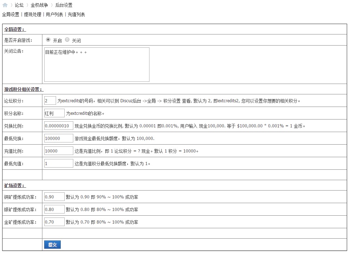Open the 后台设置 breadcrumb link

64,5
